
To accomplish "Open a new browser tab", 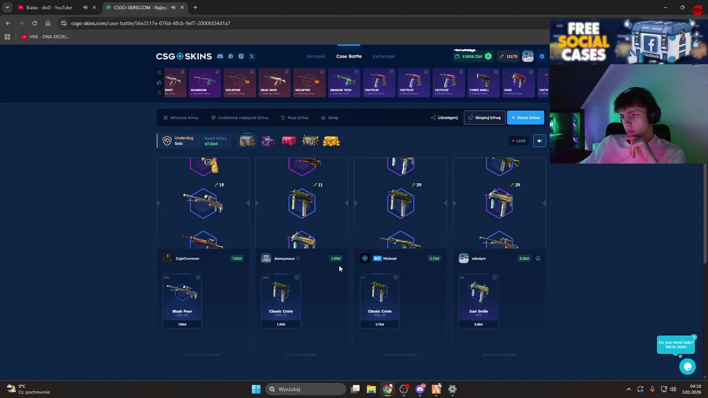I will pos(195,8).
